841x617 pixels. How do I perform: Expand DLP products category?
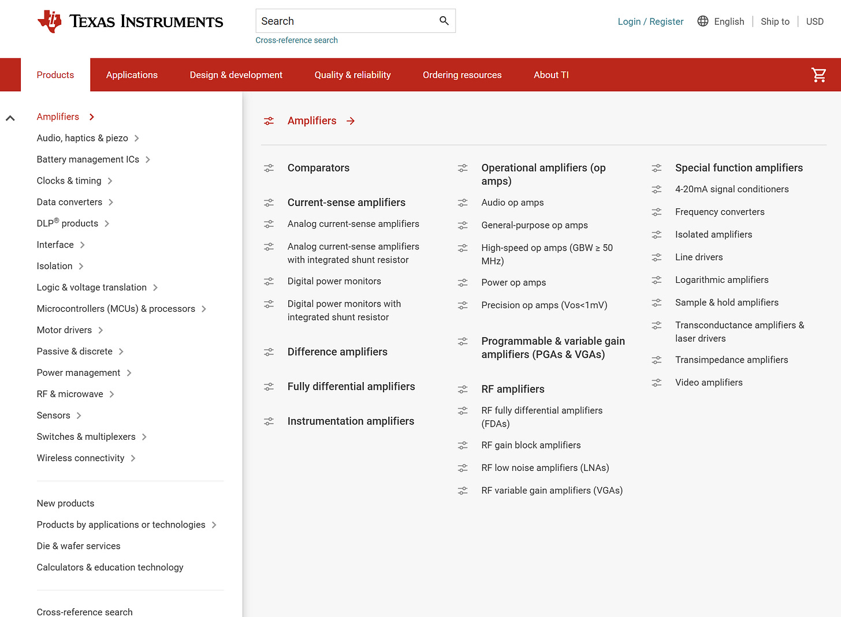click(107, 223)
